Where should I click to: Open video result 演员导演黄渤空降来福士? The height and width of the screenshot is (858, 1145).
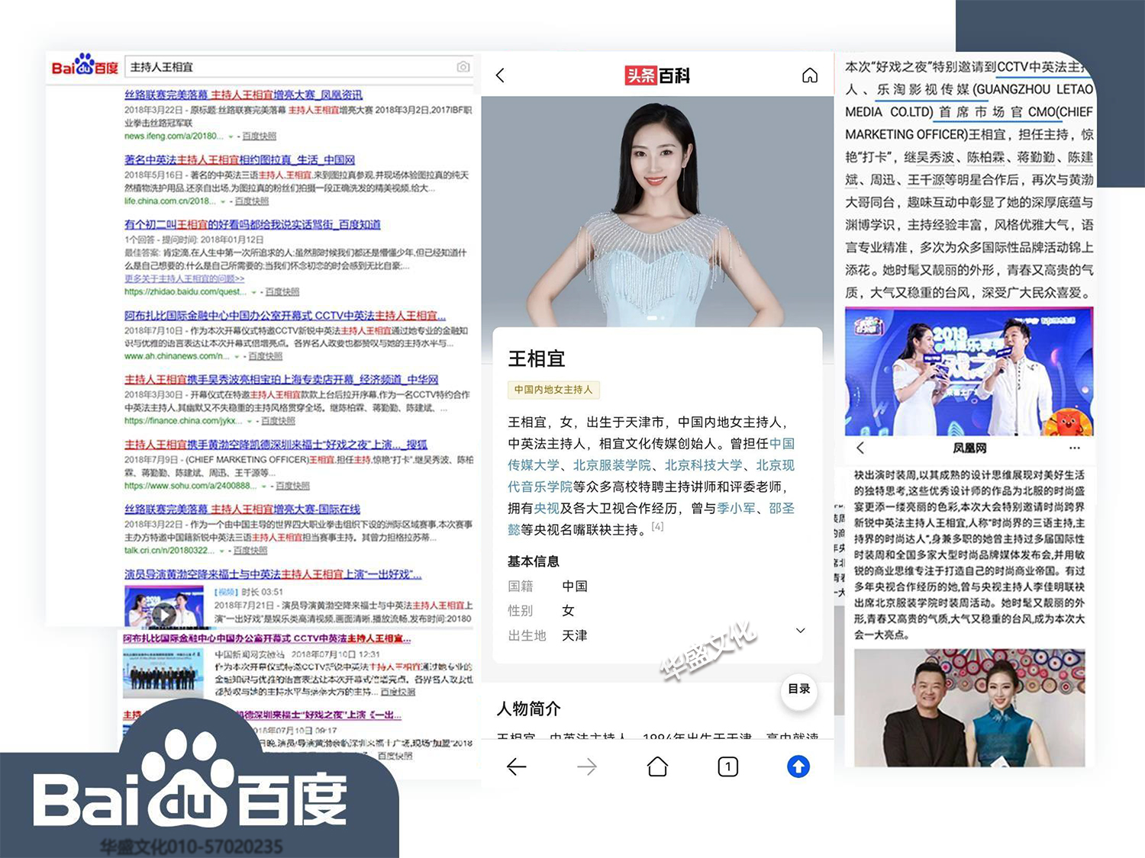[x=273, y=574]
